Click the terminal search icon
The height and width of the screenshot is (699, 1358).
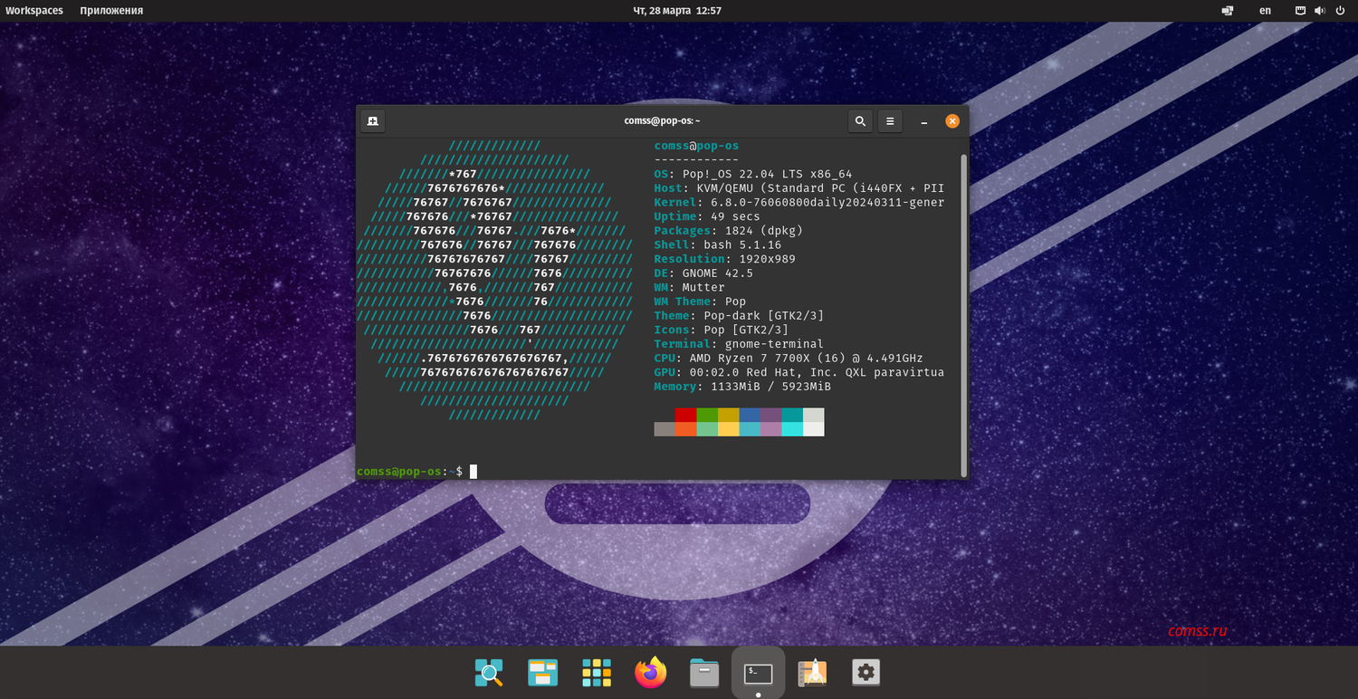[860, 121]
